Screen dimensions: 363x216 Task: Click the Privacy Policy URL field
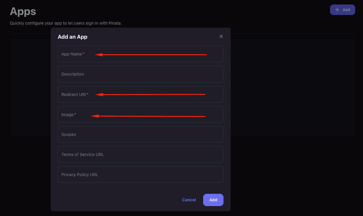[x=140, y=174]
